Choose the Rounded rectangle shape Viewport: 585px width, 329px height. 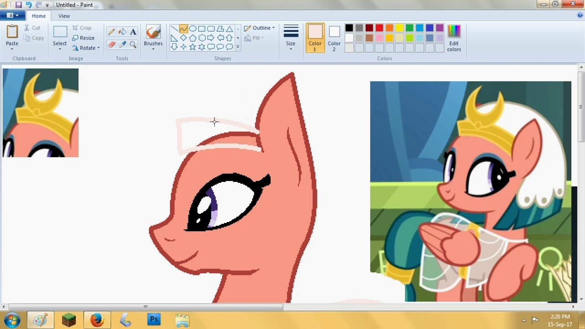point(211,29)
